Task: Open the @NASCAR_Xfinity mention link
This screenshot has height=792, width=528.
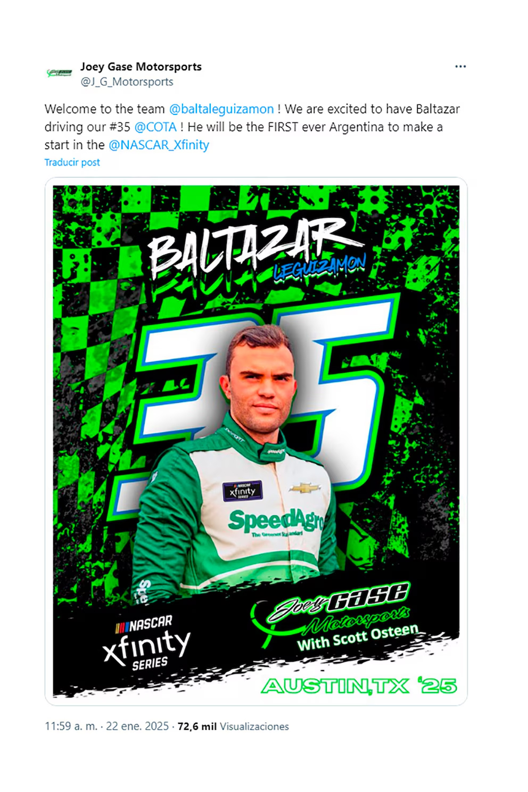Action: click(x=159, y=145)
